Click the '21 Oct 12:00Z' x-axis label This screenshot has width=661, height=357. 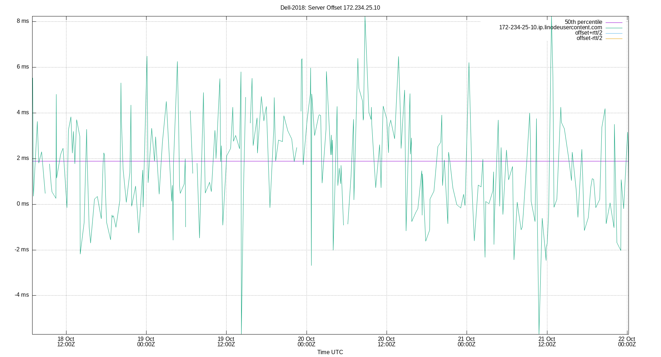pos(547,342)
